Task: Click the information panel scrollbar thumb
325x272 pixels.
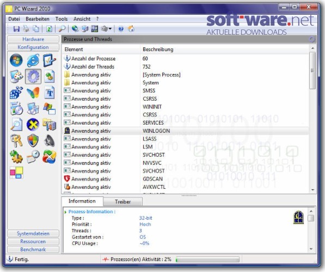Action: (x=311, y=218)
